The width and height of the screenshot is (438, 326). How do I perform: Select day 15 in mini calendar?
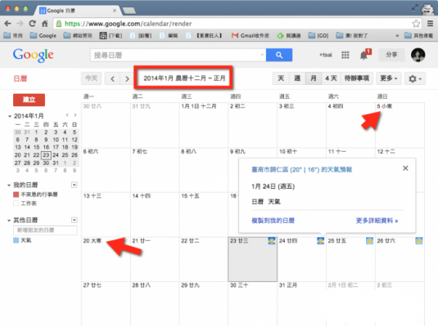click(x=36, y=147)
